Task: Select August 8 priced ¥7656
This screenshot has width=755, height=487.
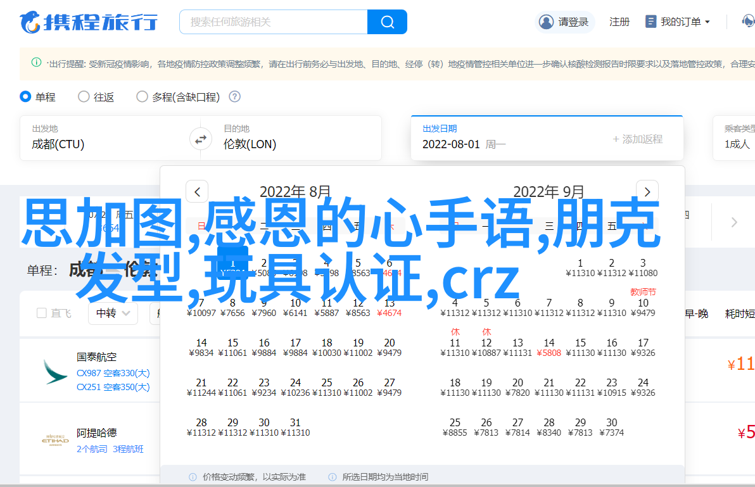Action: point(232,308)
